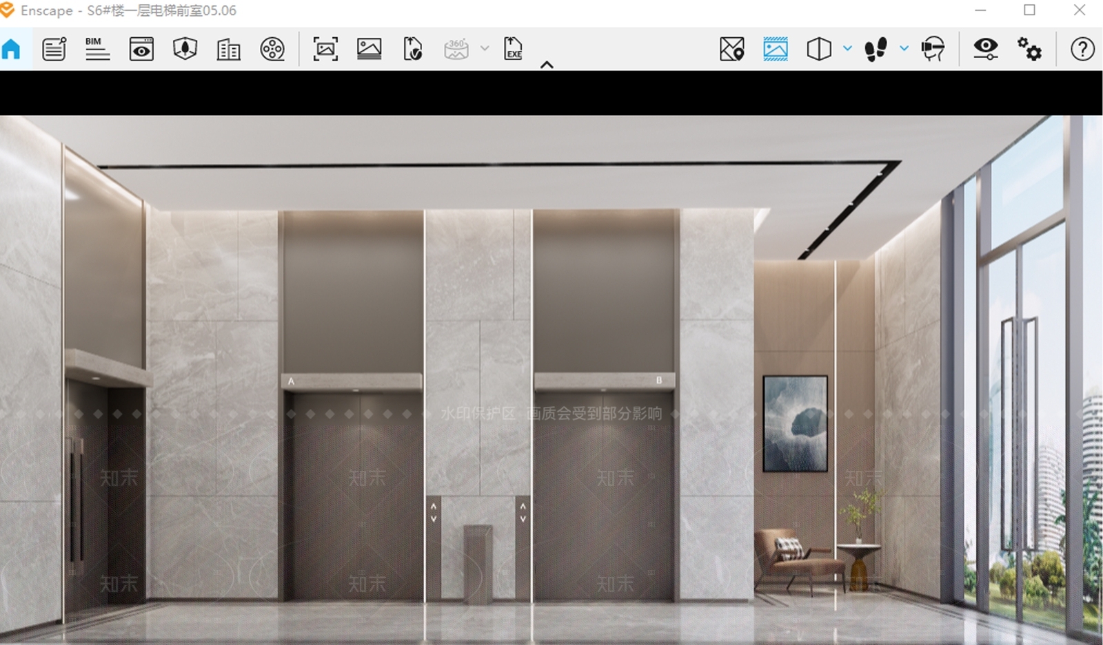Open the View Management eye-window icon

141,49
